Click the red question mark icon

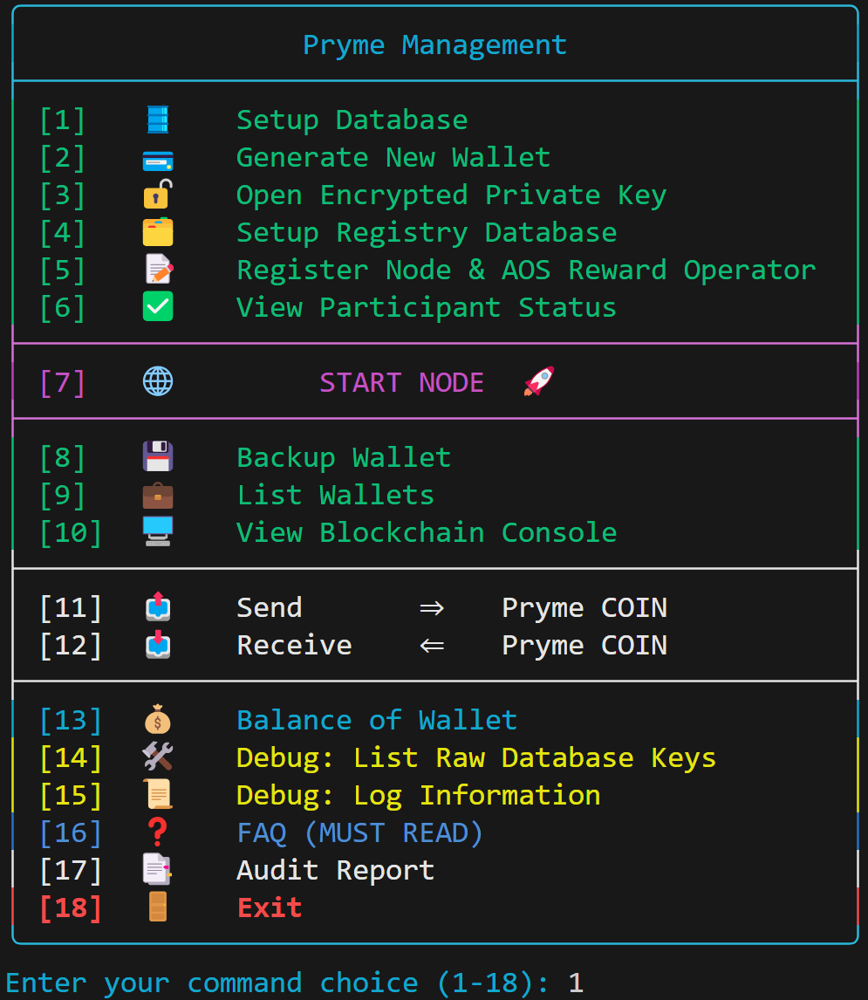[158, 832]
